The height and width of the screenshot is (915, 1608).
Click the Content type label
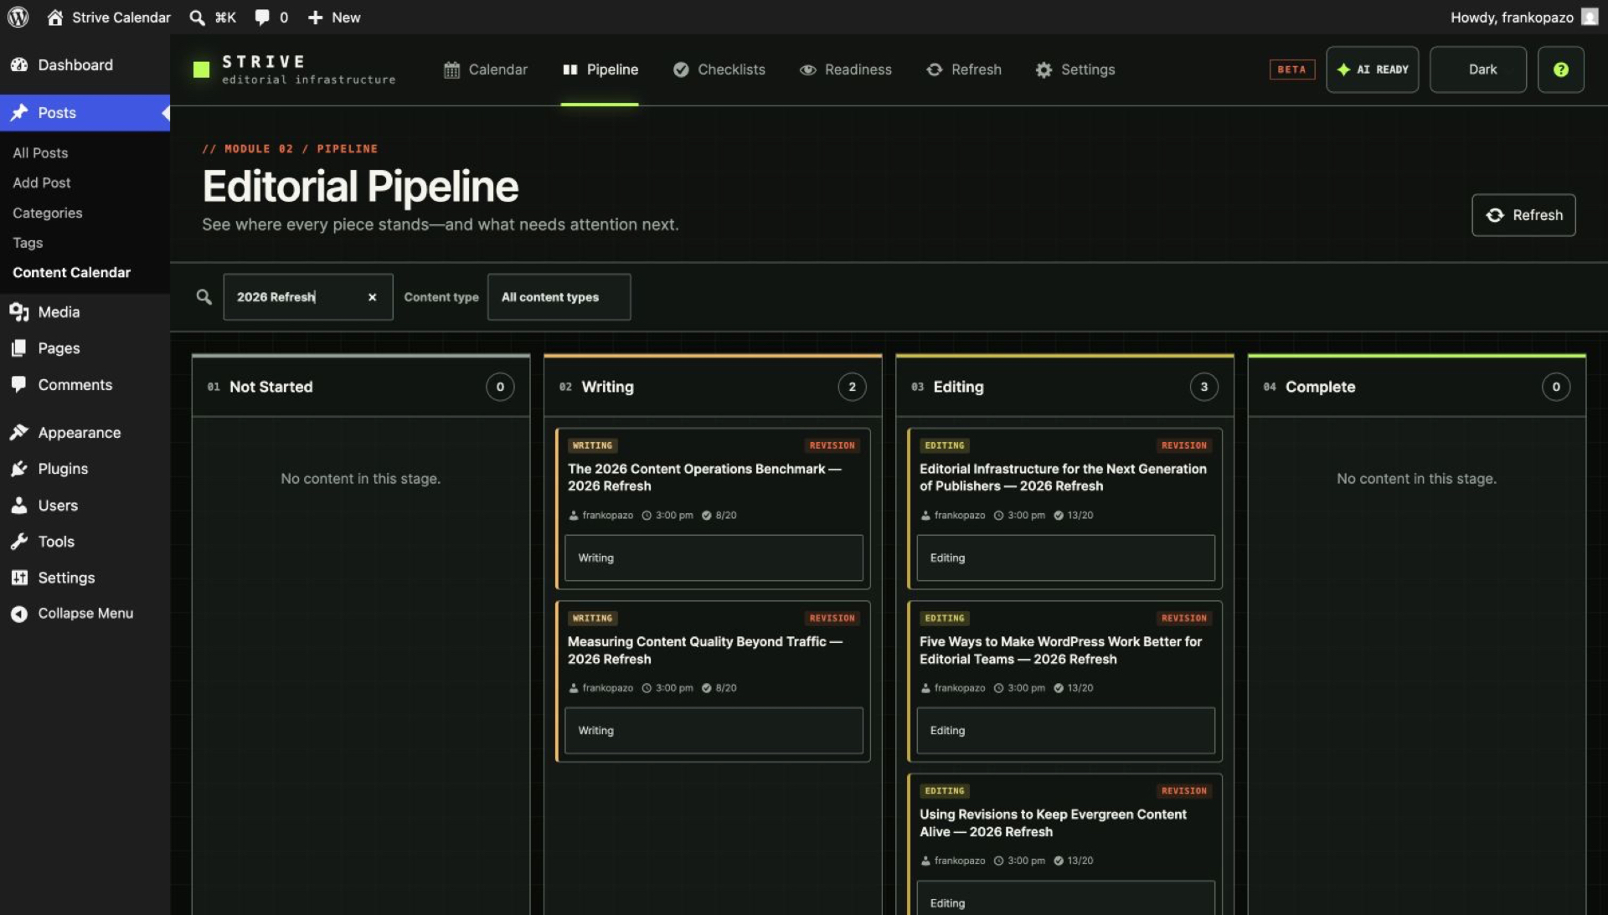tap(441, 297)
